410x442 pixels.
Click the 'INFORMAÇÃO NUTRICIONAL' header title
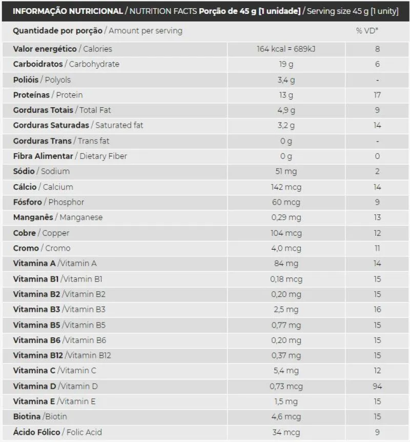pos(68,11)
